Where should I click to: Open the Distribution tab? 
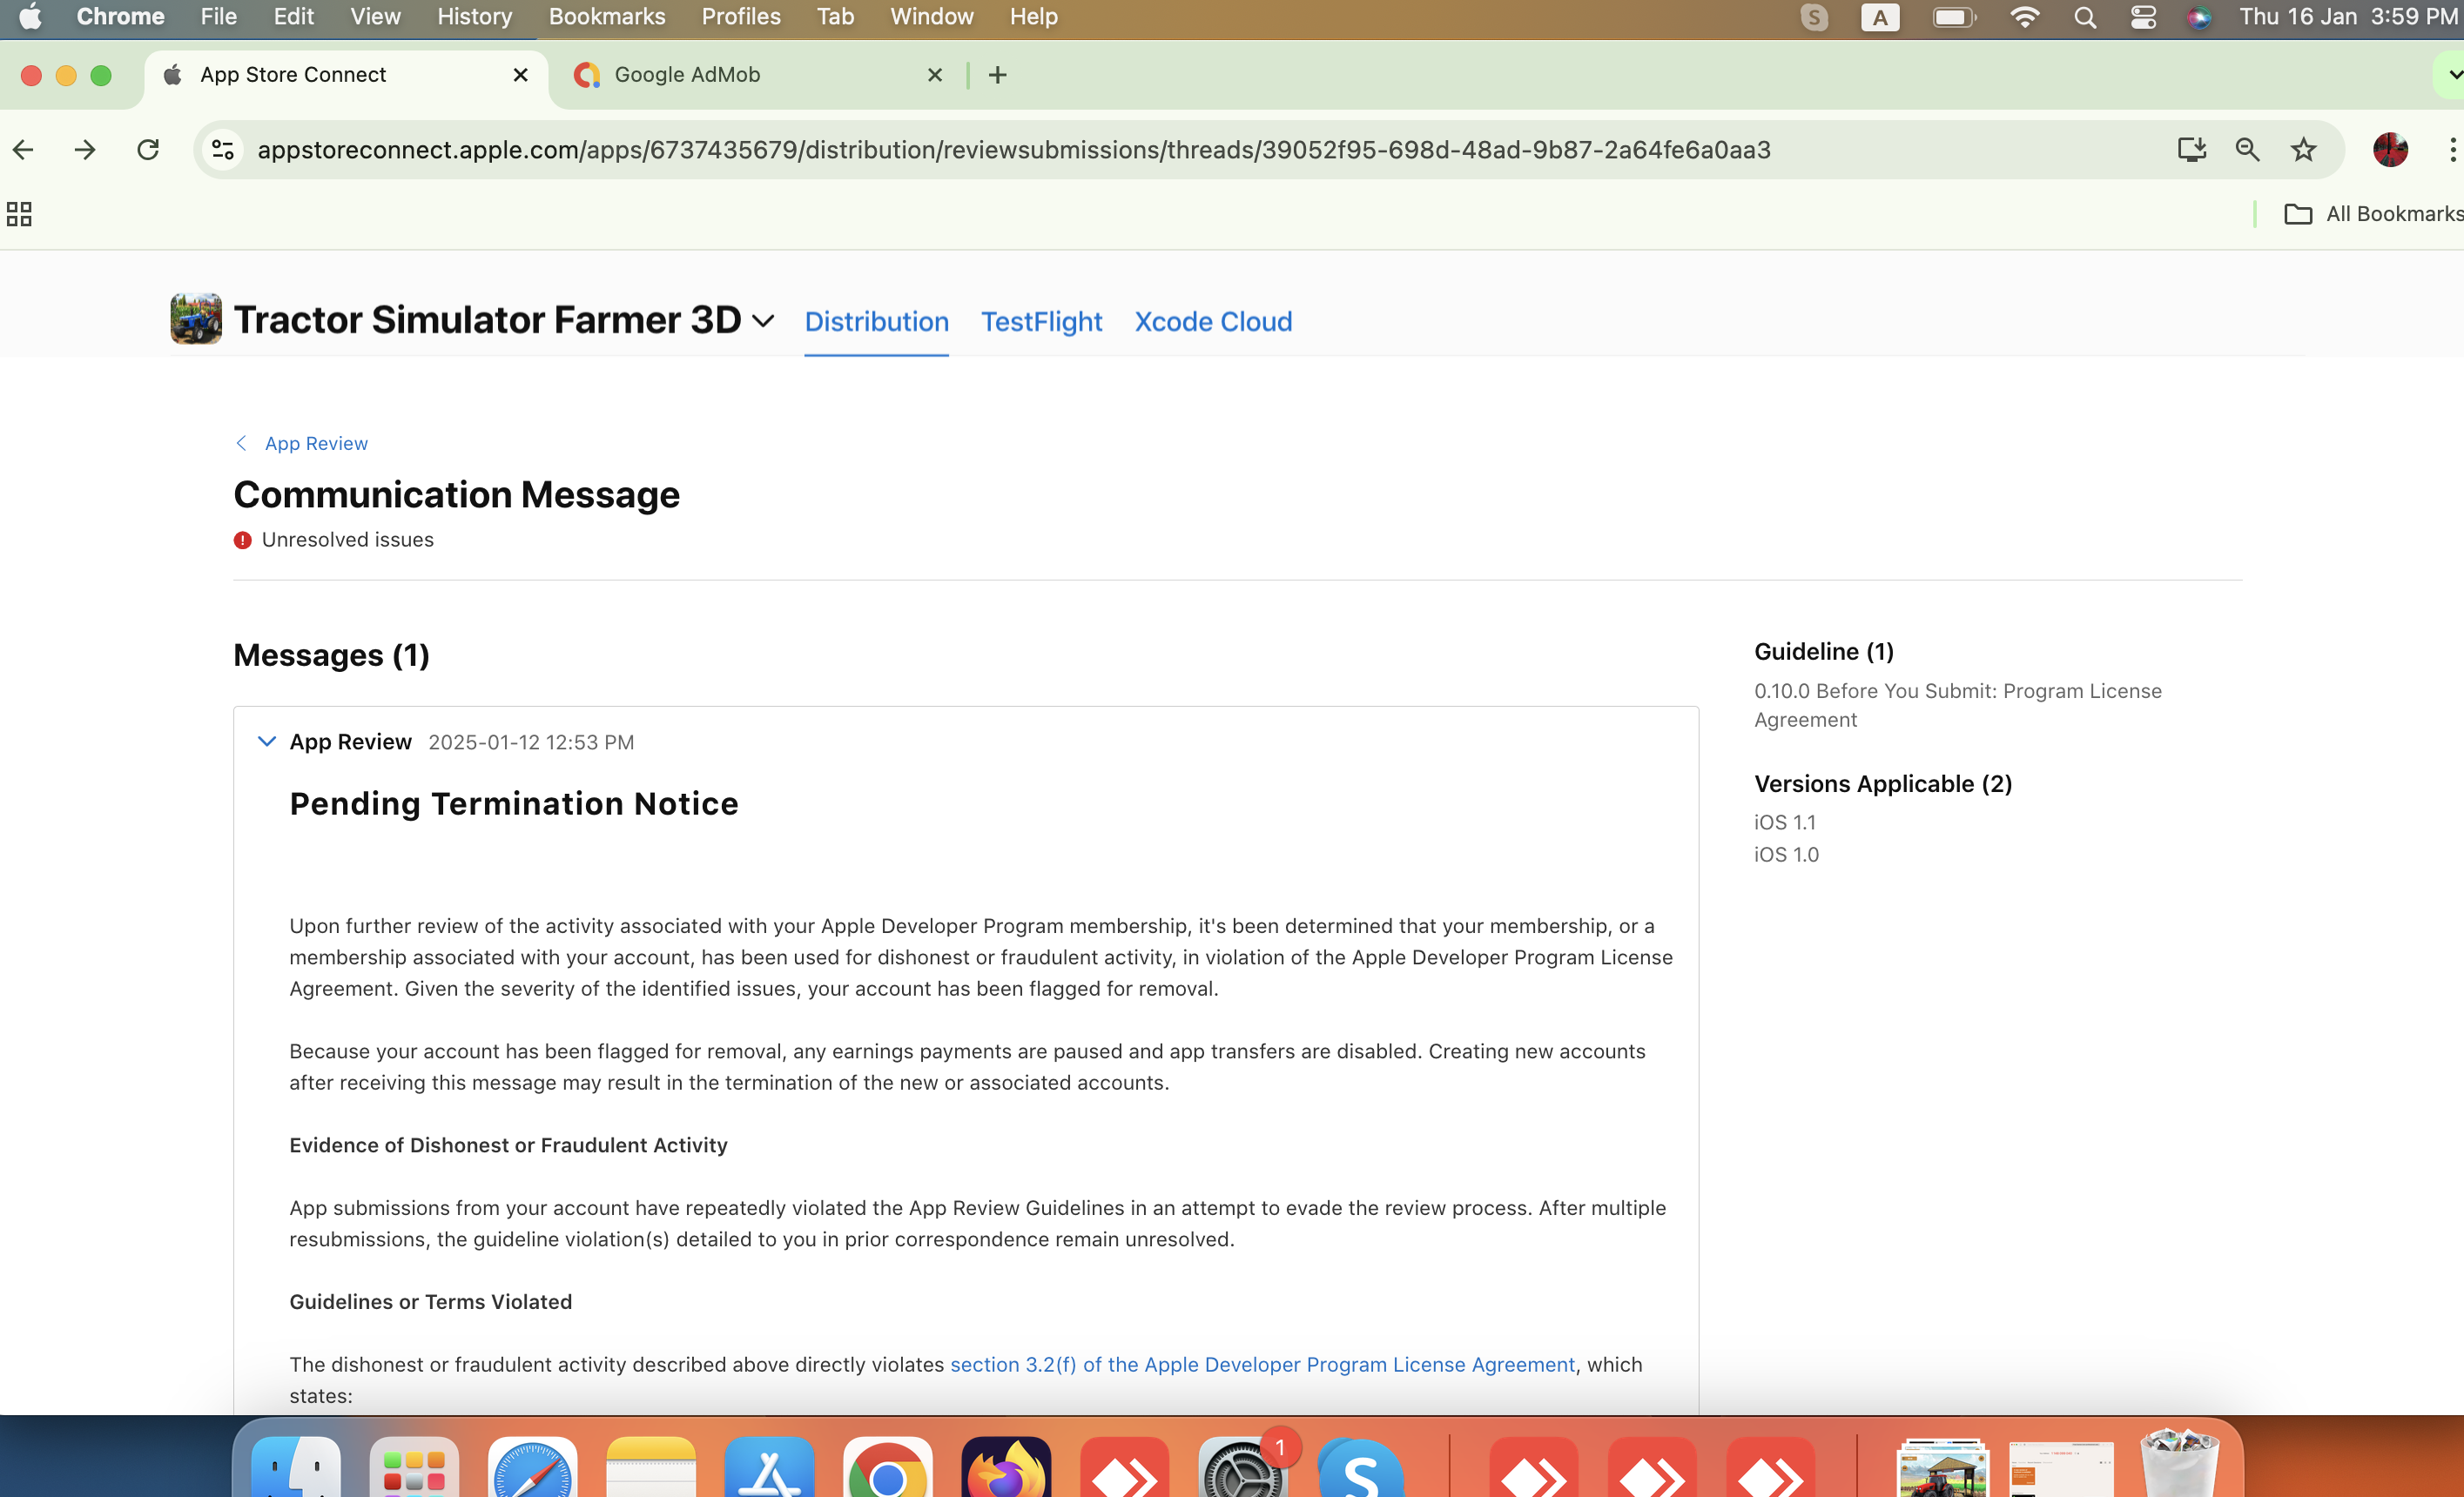876,322
